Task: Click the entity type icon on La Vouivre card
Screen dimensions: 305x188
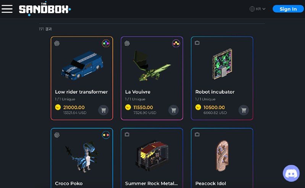Action: pyautogui.click(x=127, y=43)
